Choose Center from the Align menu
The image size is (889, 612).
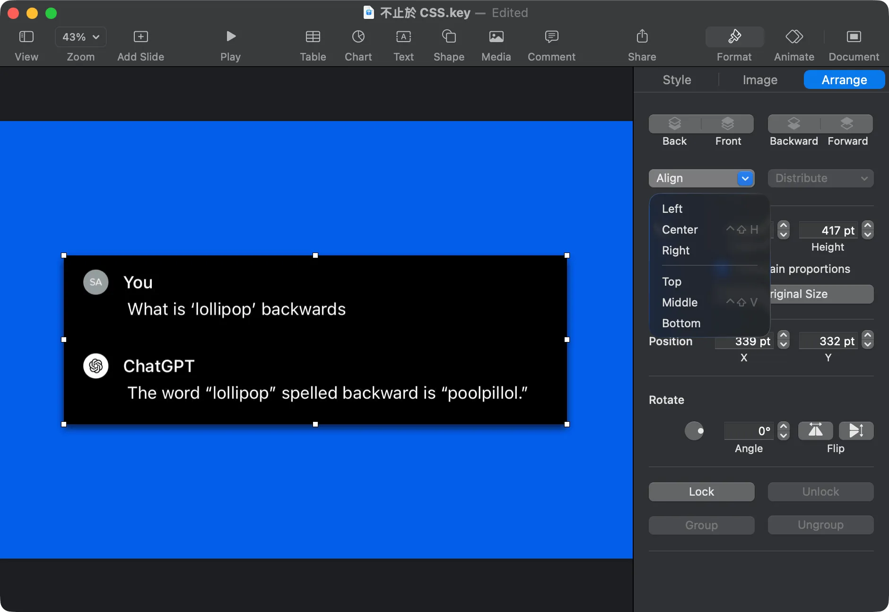point(680,230)
